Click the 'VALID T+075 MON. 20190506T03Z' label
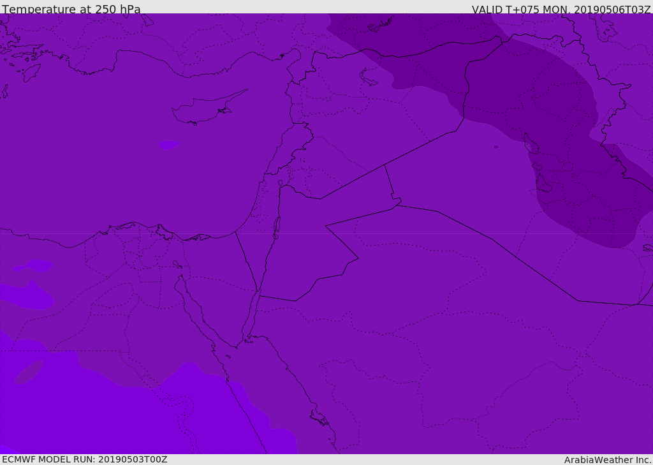 tap(561, 9)
